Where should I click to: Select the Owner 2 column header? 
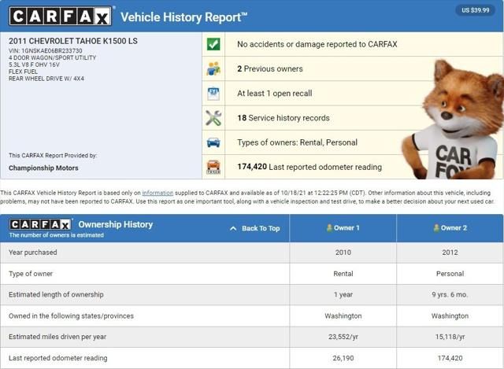(x=450, y=228)
